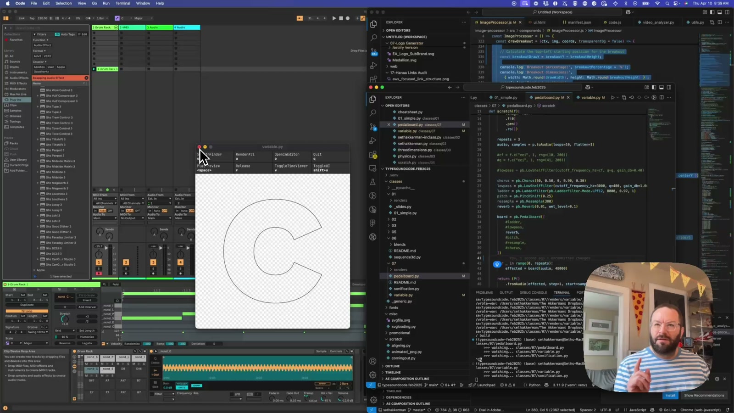Image resolution: width=734 pixels, height=413 pixels.
Task: Open sonification.py in explorer tree
Action: point(406,289)
